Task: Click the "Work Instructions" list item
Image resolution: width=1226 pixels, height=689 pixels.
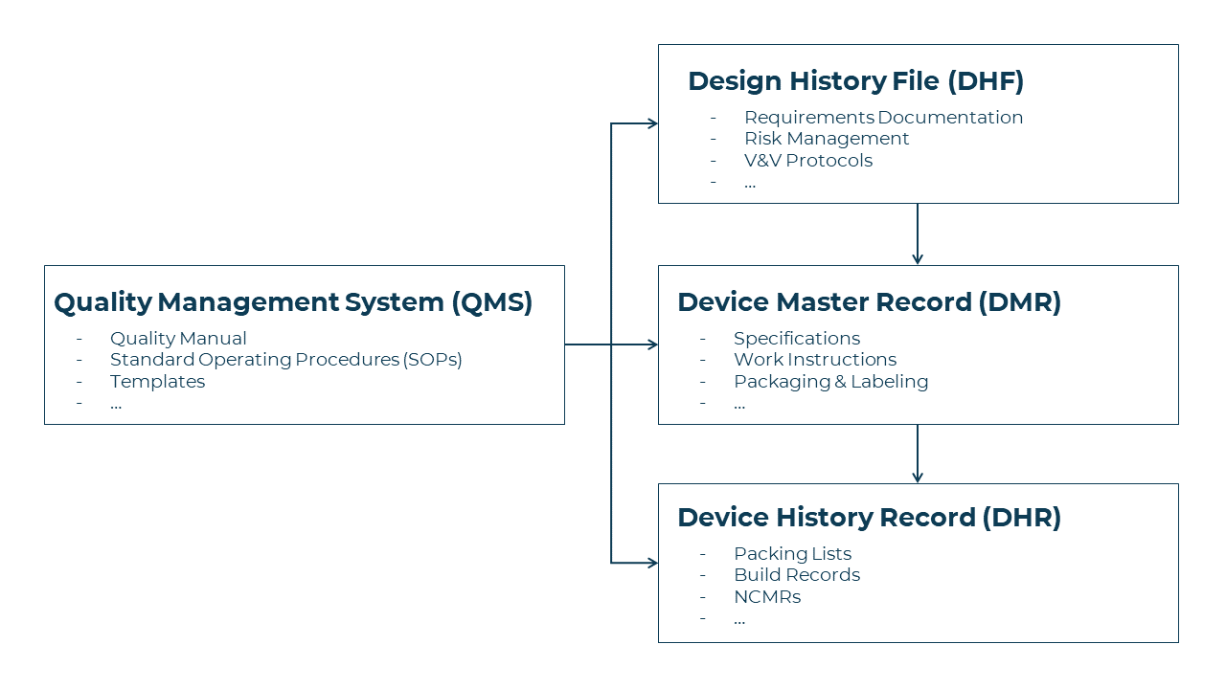Action: tap(815, 360)
